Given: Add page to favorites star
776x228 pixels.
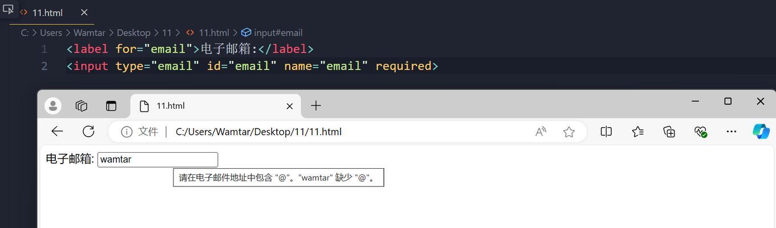Looking at the screenshot, I should [x=569, y=132].
